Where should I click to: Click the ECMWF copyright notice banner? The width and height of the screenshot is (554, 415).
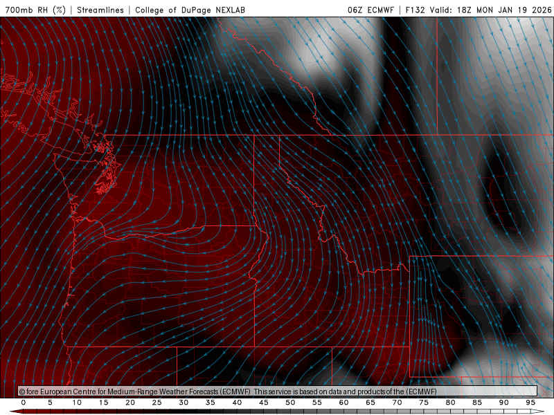tap(278, 391)
